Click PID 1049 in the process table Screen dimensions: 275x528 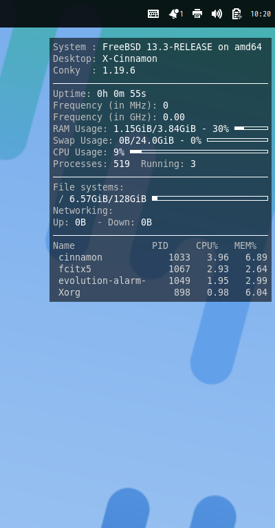pos(179,280)
